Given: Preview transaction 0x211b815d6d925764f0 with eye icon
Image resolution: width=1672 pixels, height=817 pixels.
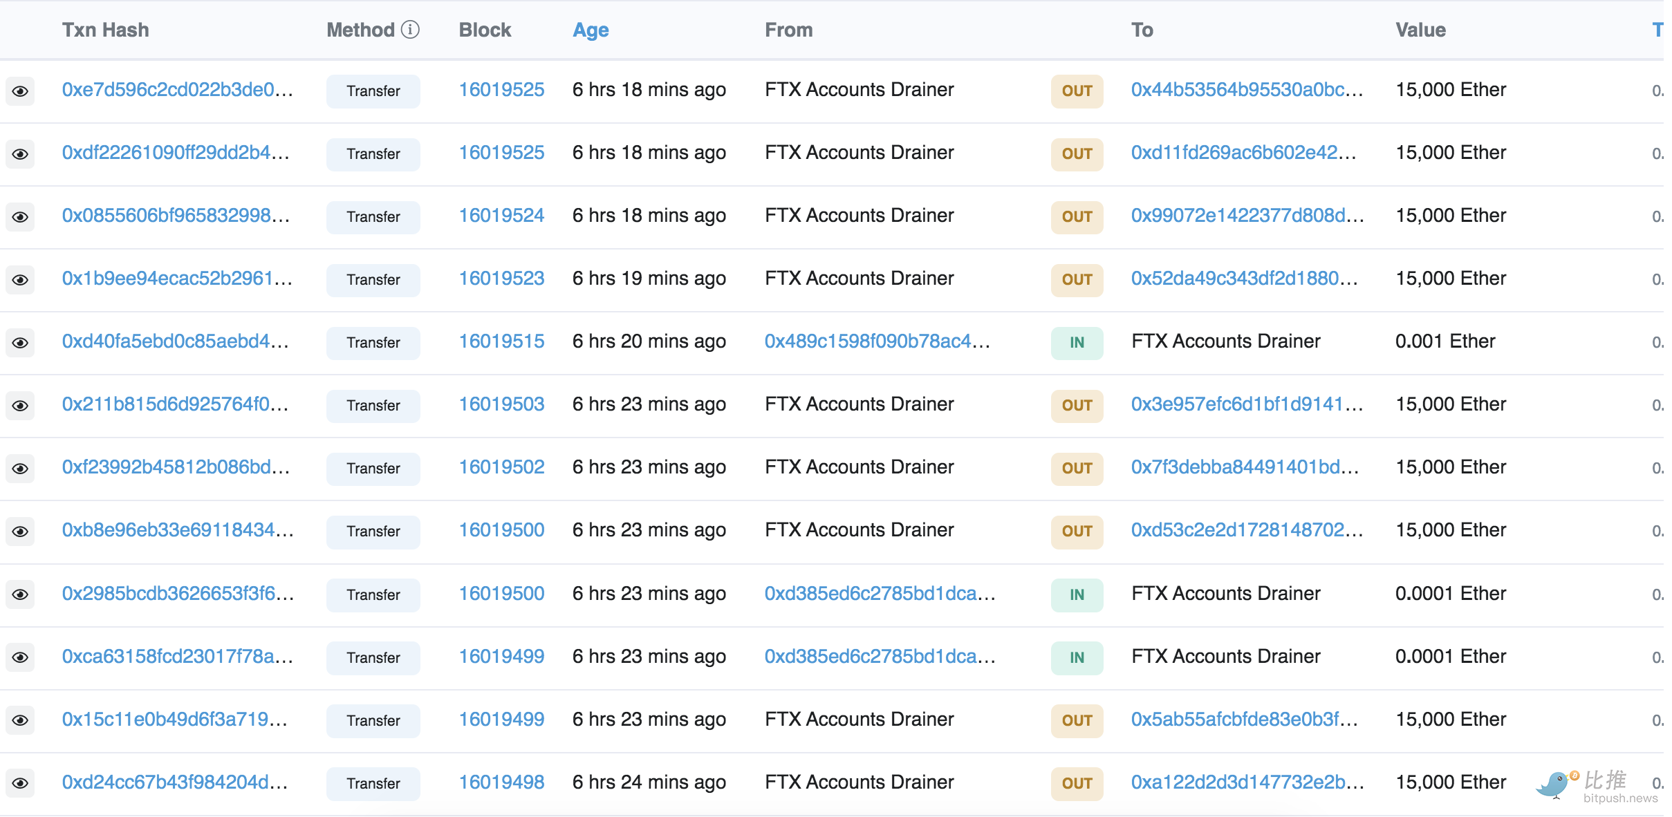Looking at the screenshot, I should click(x=20, y=406).
